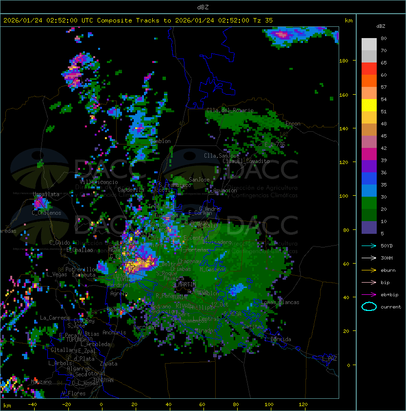Click the 'dBZ' label above the color scale
This screenshot has width=406, height=411.
point(381,26)
